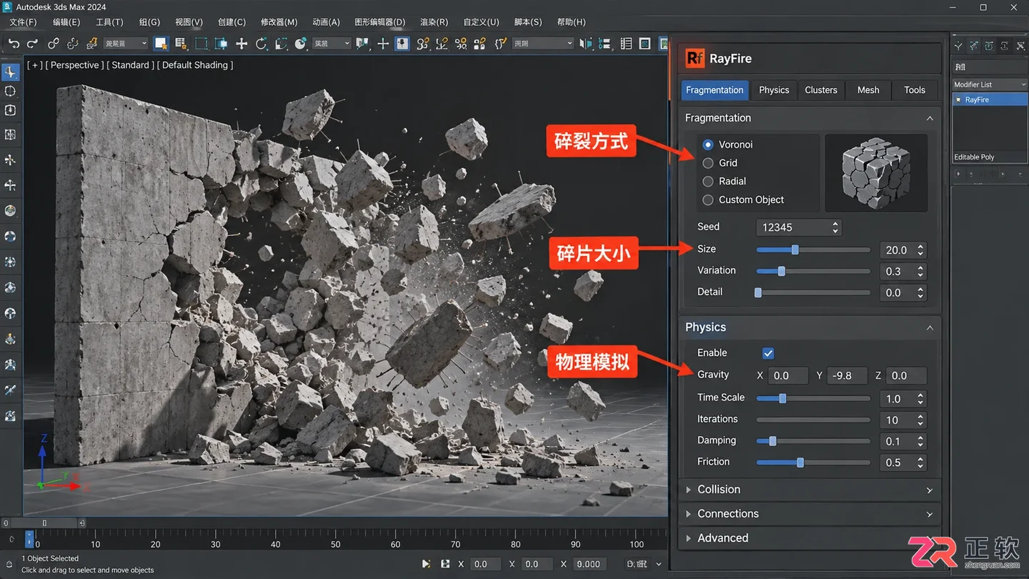Open the Select by Name dialog icon
This screenshot has width=1029, height=579.
click(x=181, y=44)
